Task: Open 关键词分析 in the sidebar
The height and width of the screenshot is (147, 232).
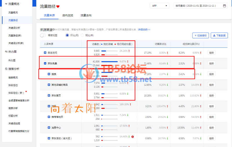Action: pyautogui.click(x=14, y=28)
